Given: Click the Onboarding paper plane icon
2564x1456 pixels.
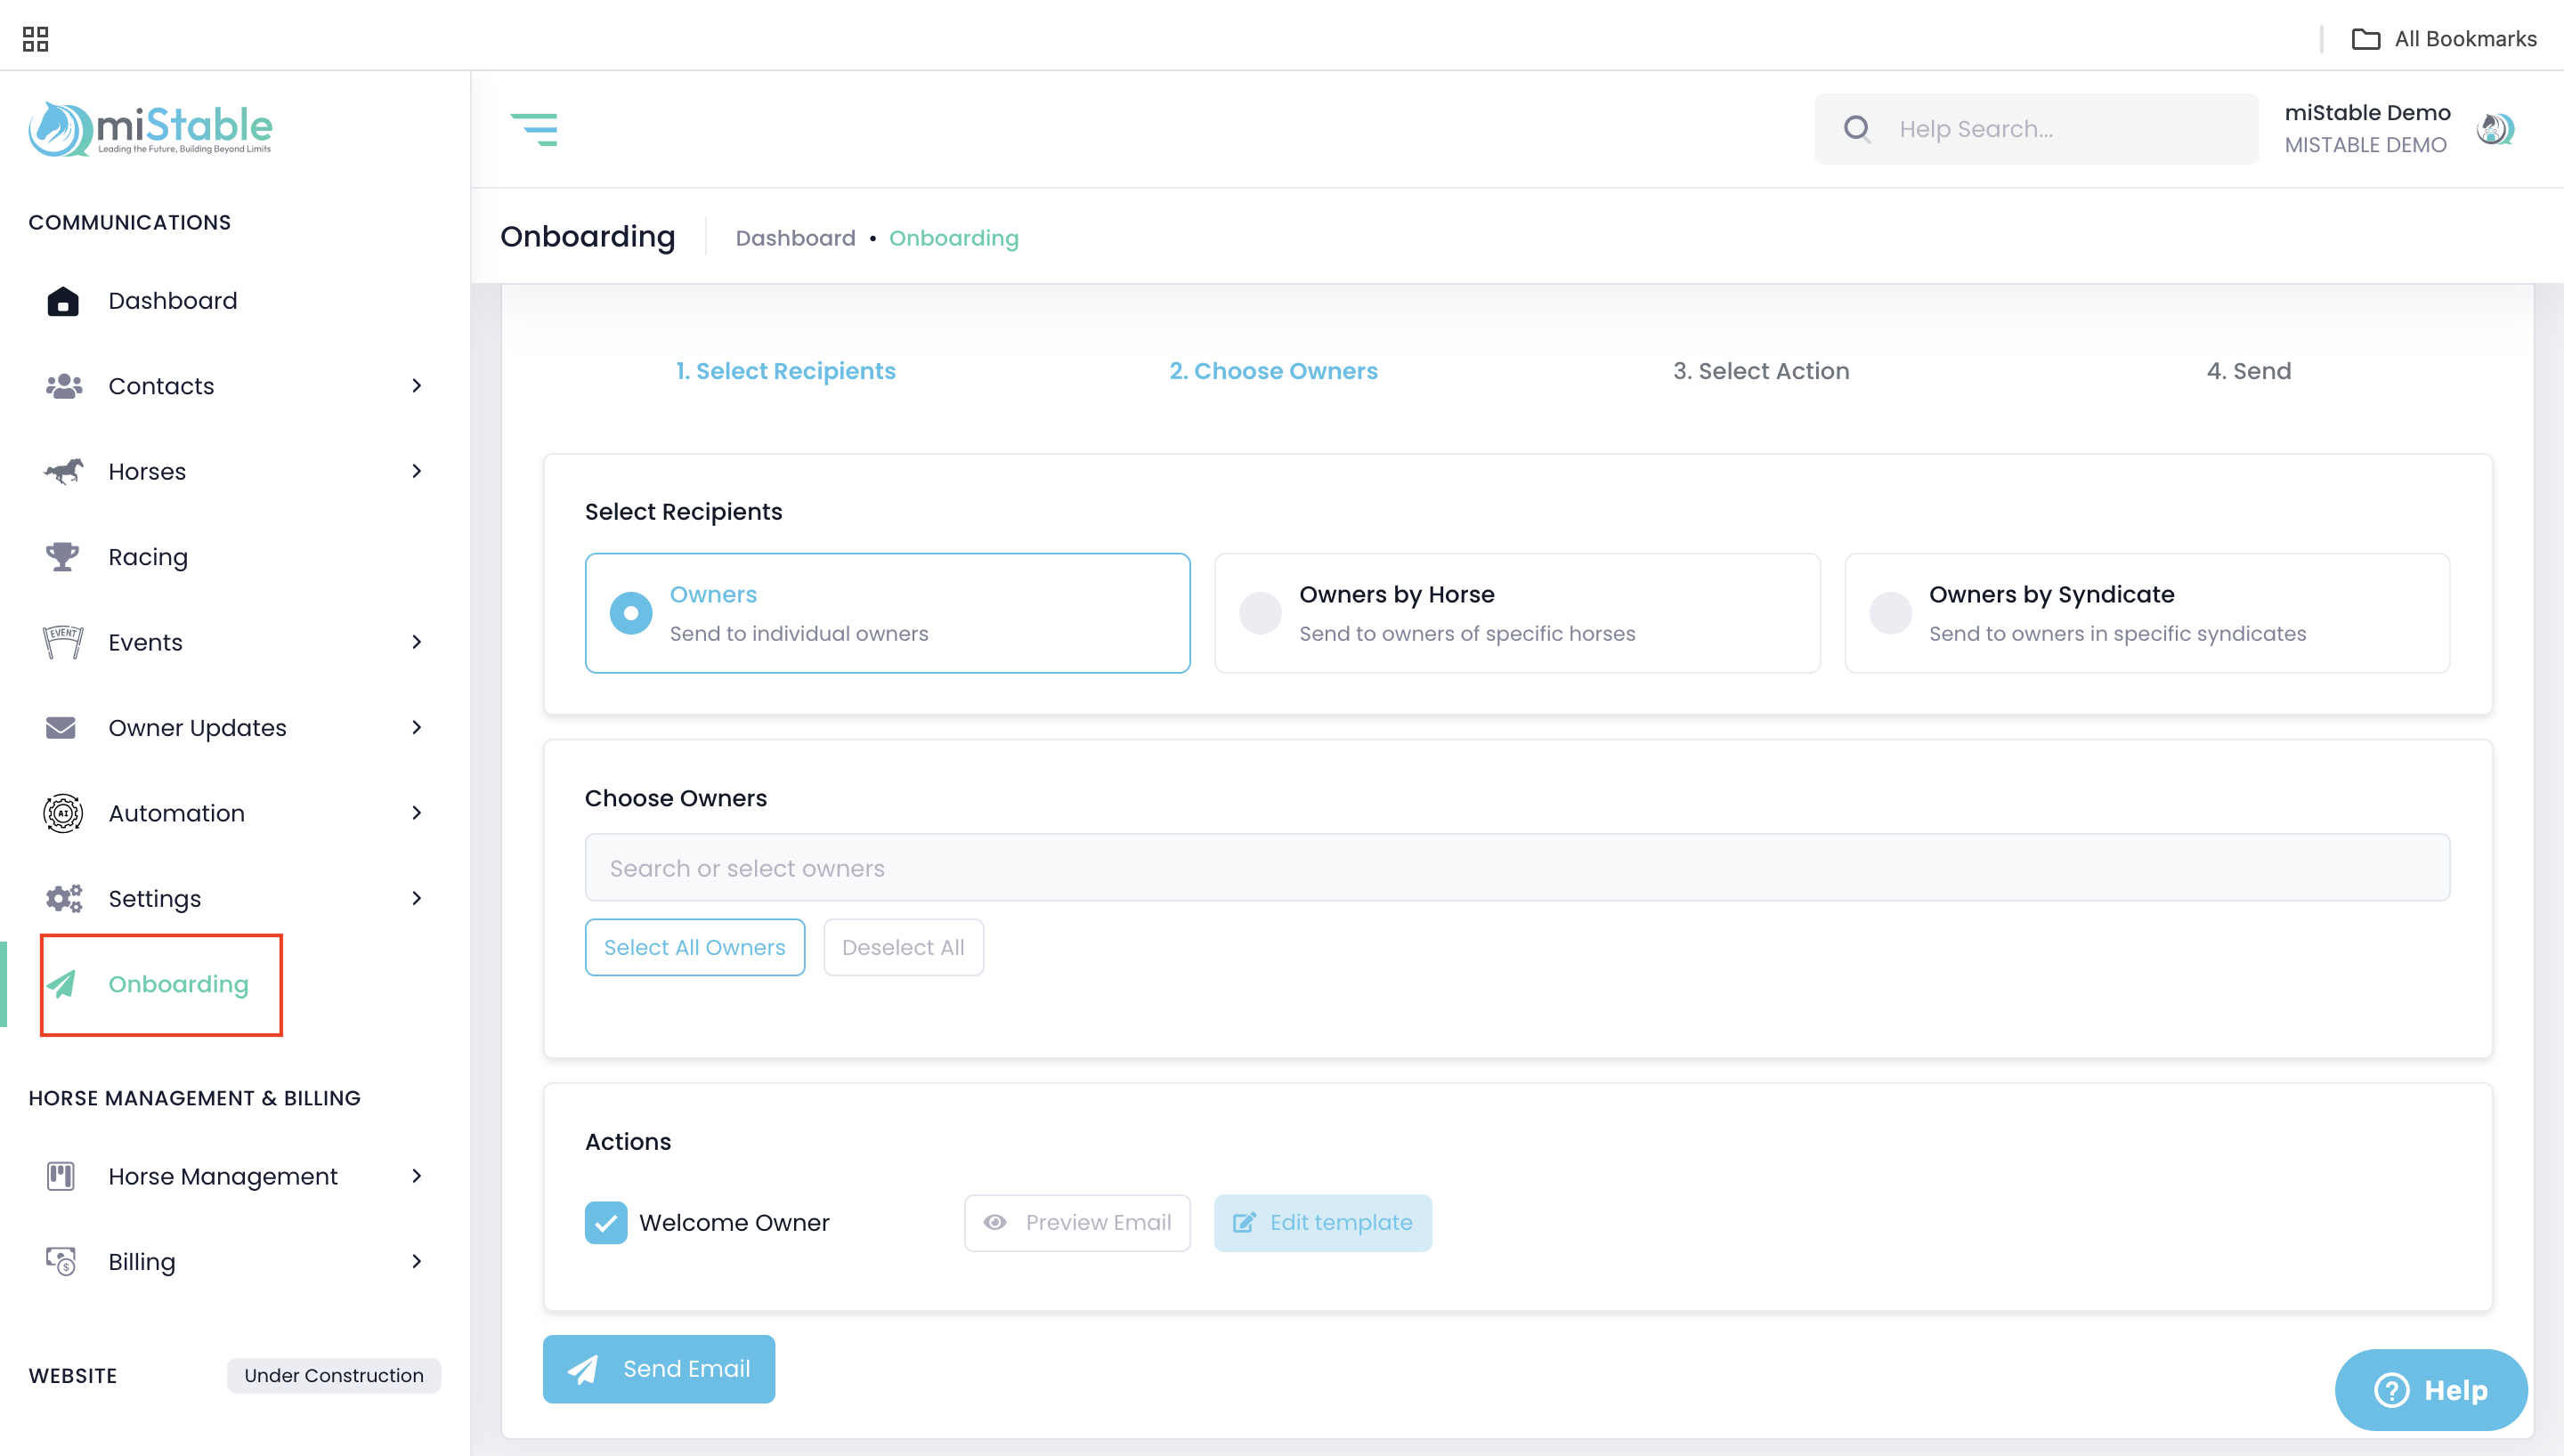Looking at the screenshot, I should point(62,984).
